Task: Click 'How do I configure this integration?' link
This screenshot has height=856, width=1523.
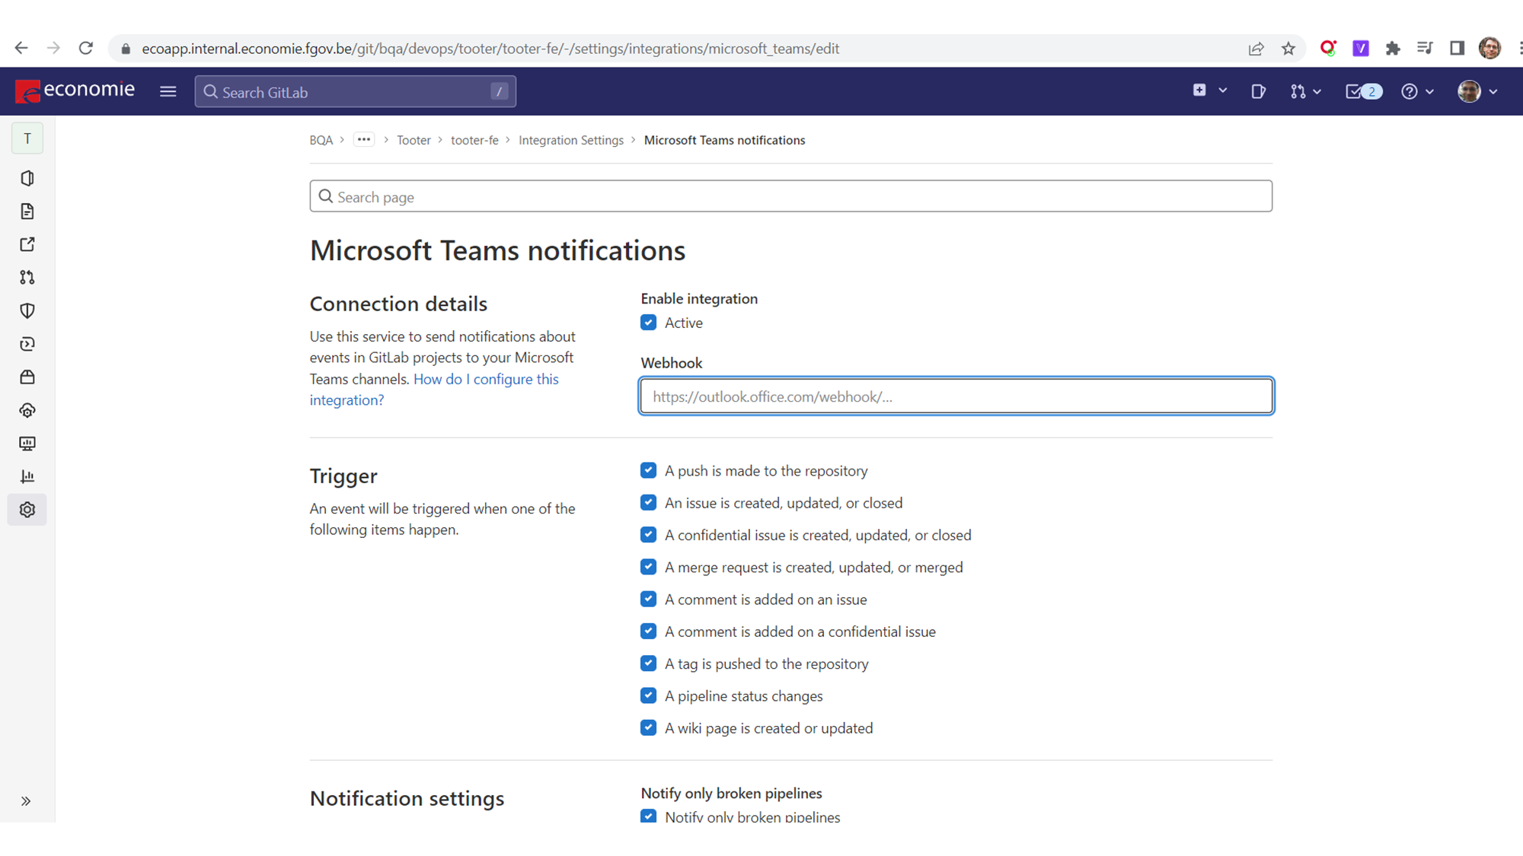Action: [485, 379]
